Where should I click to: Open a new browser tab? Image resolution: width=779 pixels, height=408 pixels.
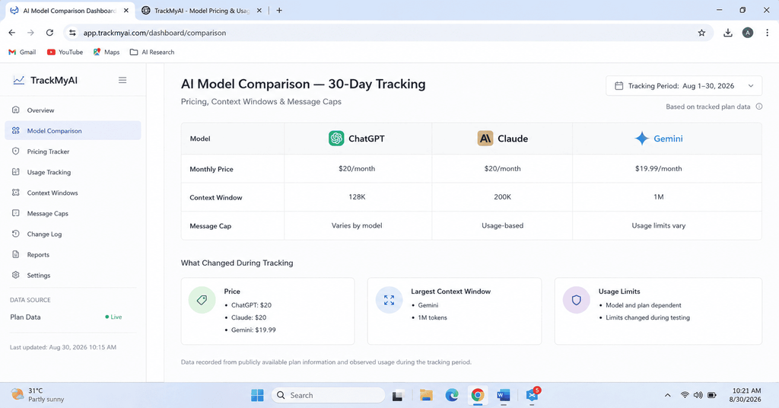[x=279, y=11]
